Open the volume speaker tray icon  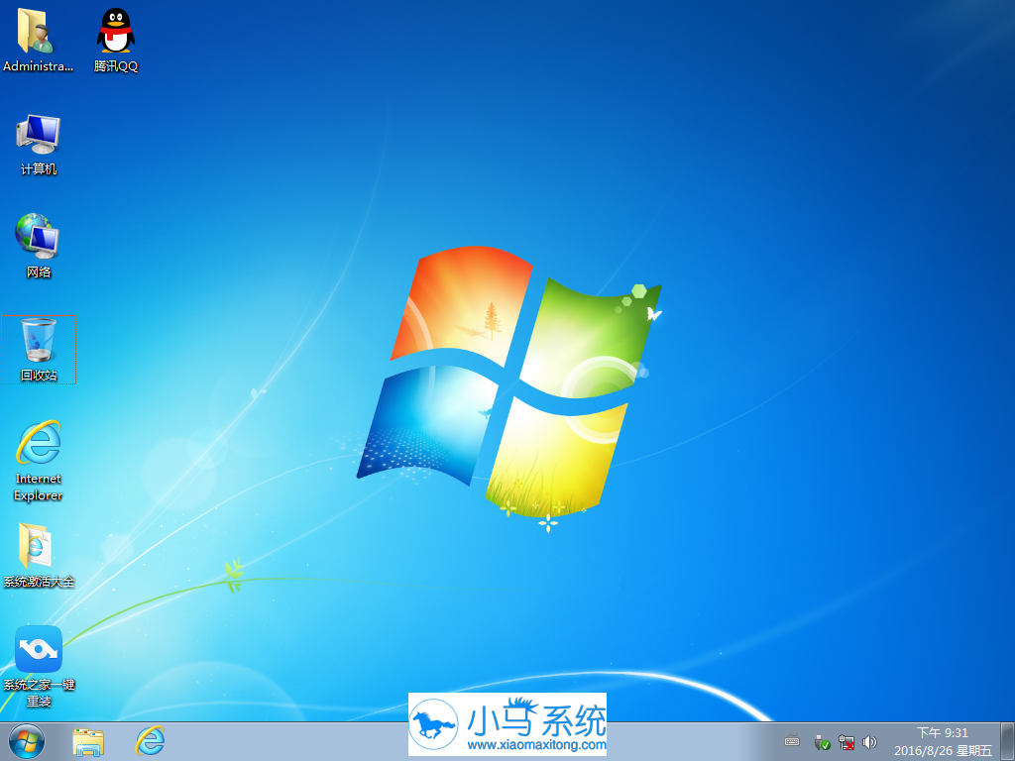tap(869, 742)
